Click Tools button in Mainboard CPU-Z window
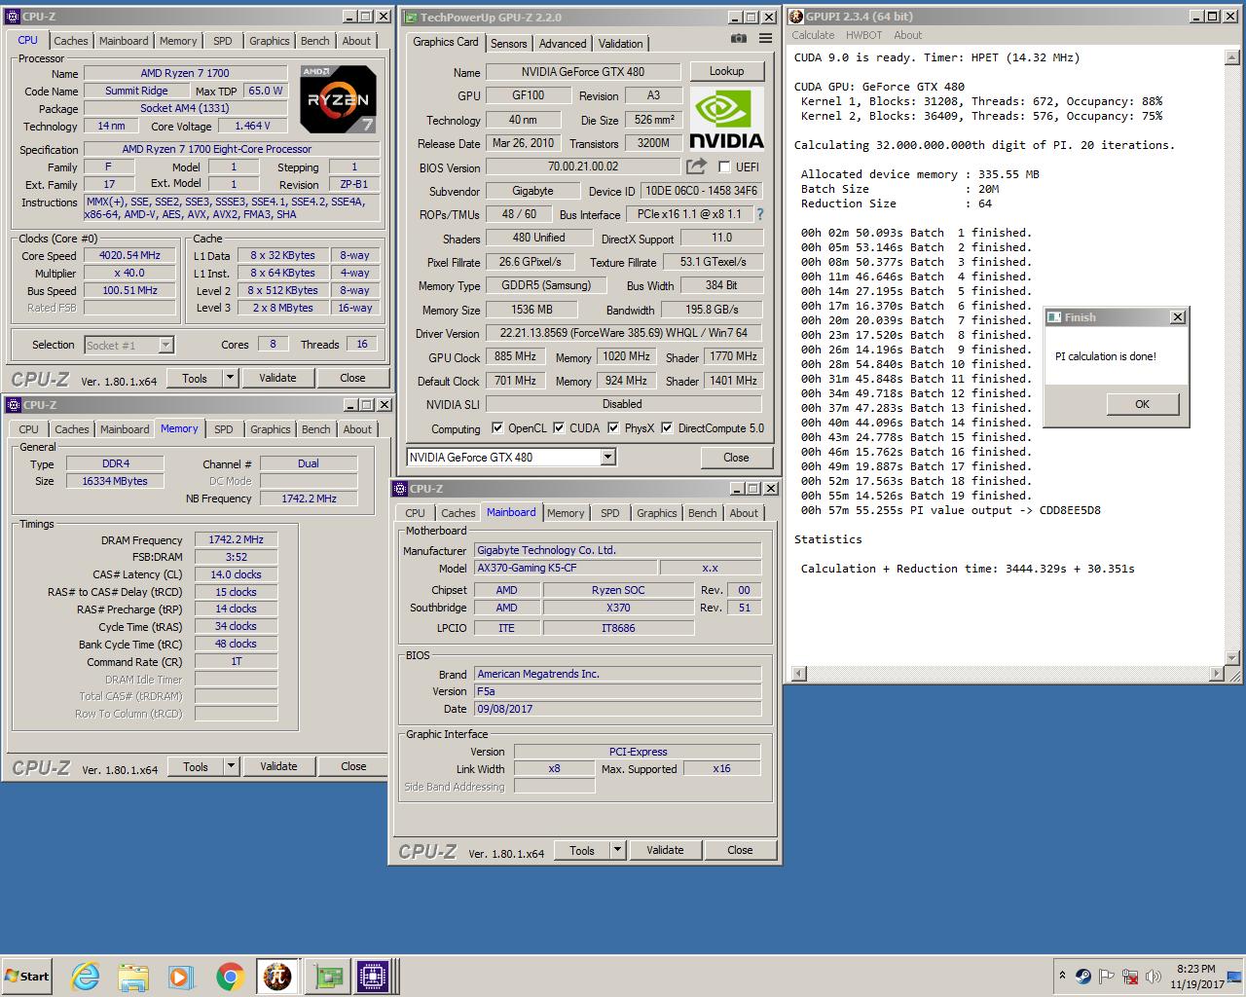The height and width of the screenshot is (997, 1246). click(x=582, y=850)
